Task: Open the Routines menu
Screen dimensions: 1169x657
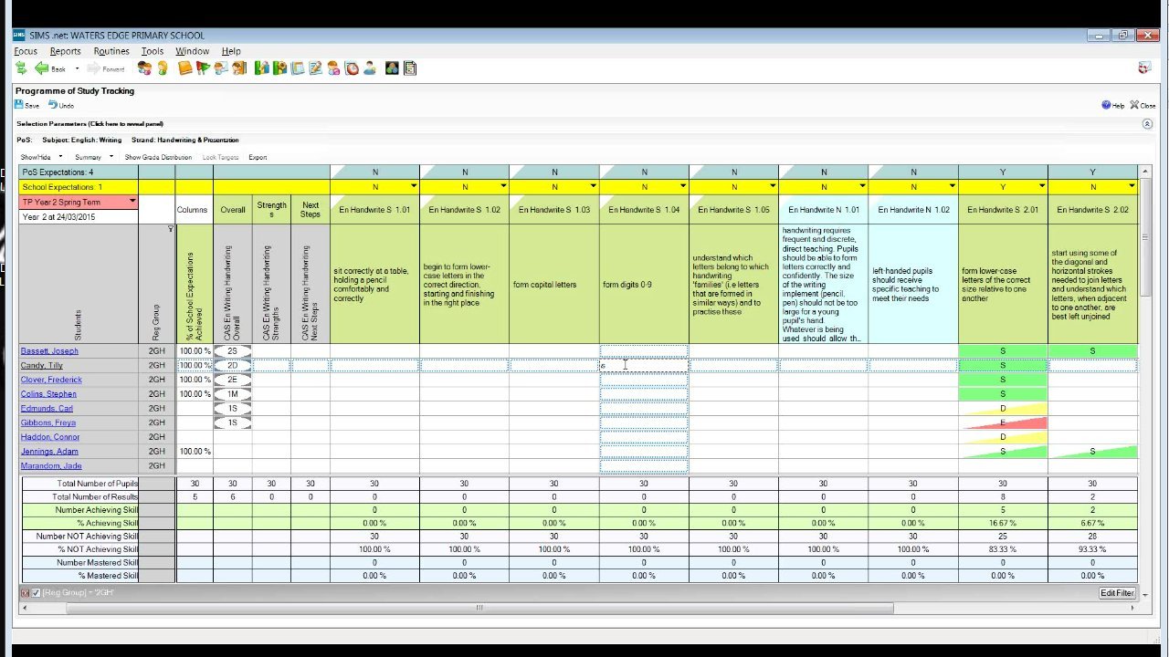Action: pyautogui.click(x=111, y=51)
